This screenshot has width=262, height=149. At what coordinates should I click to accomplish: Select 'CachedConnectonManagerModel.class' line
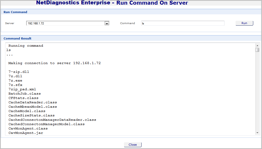(46, 124)
